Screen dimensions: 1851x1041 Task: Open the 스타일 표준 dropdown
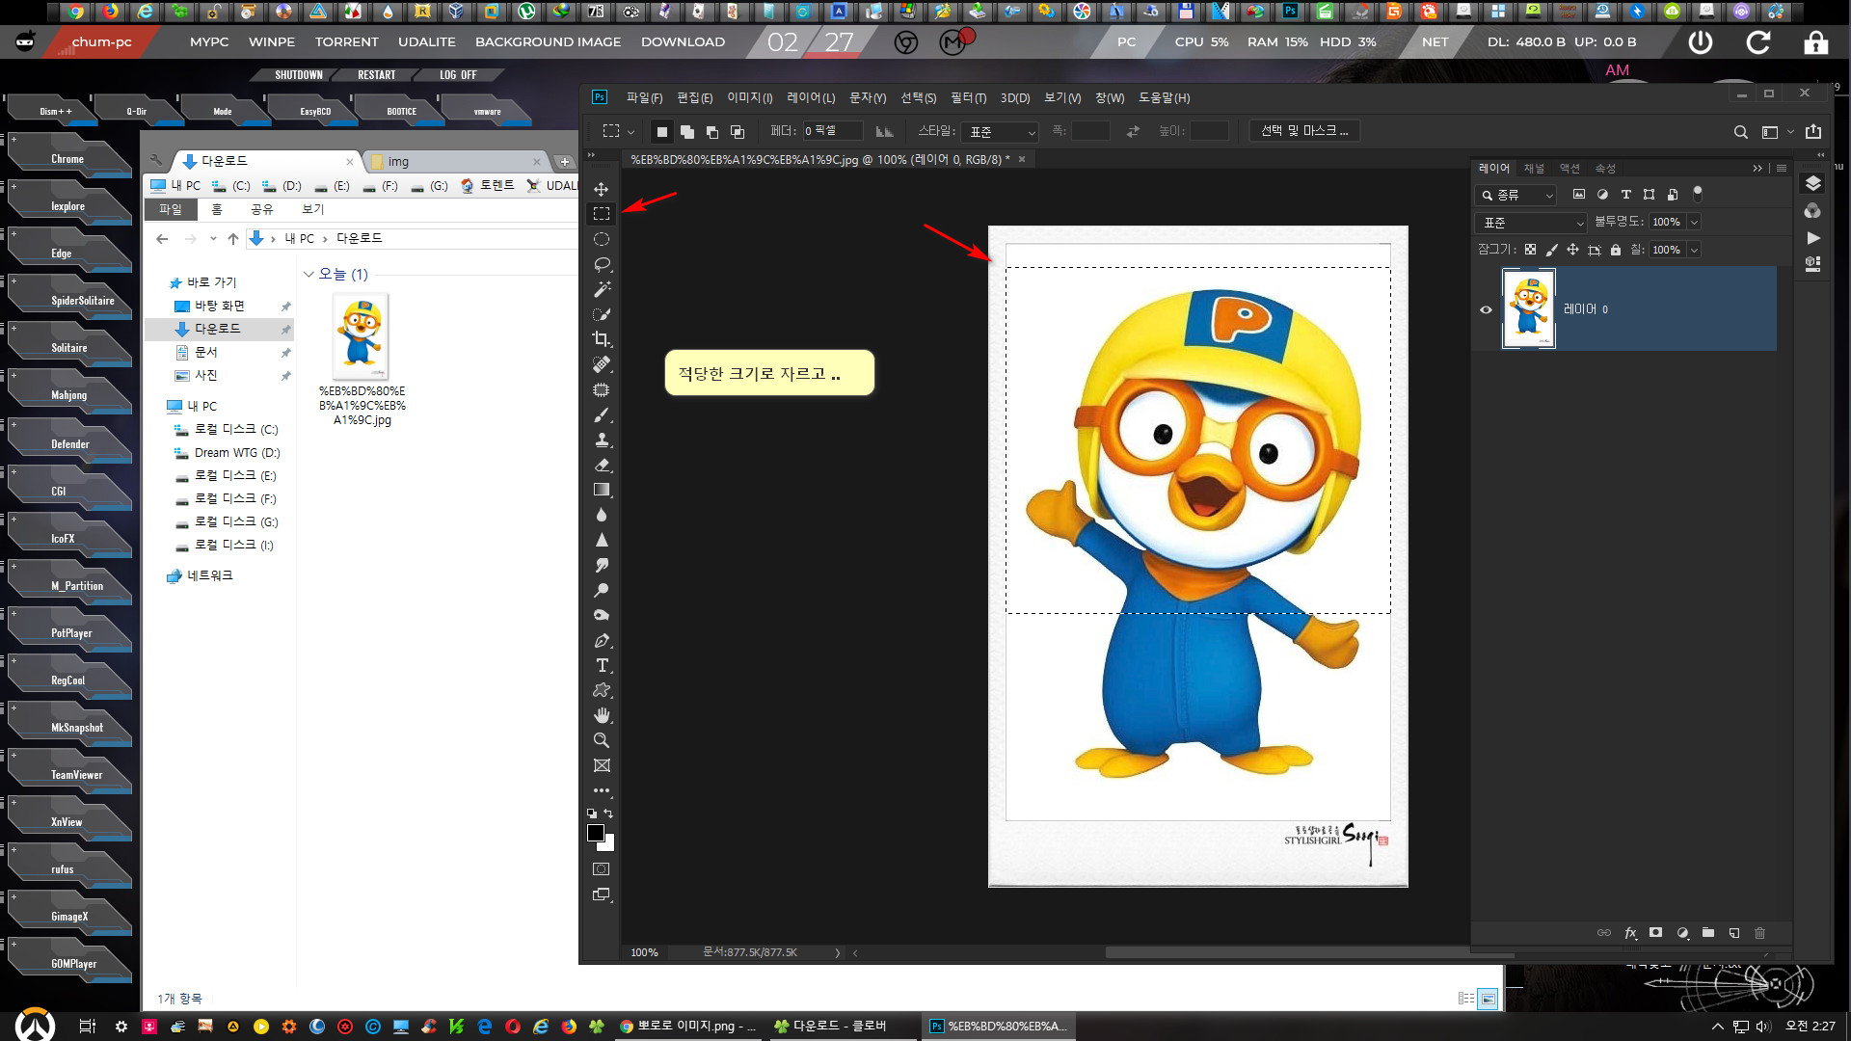(1002, 132)
